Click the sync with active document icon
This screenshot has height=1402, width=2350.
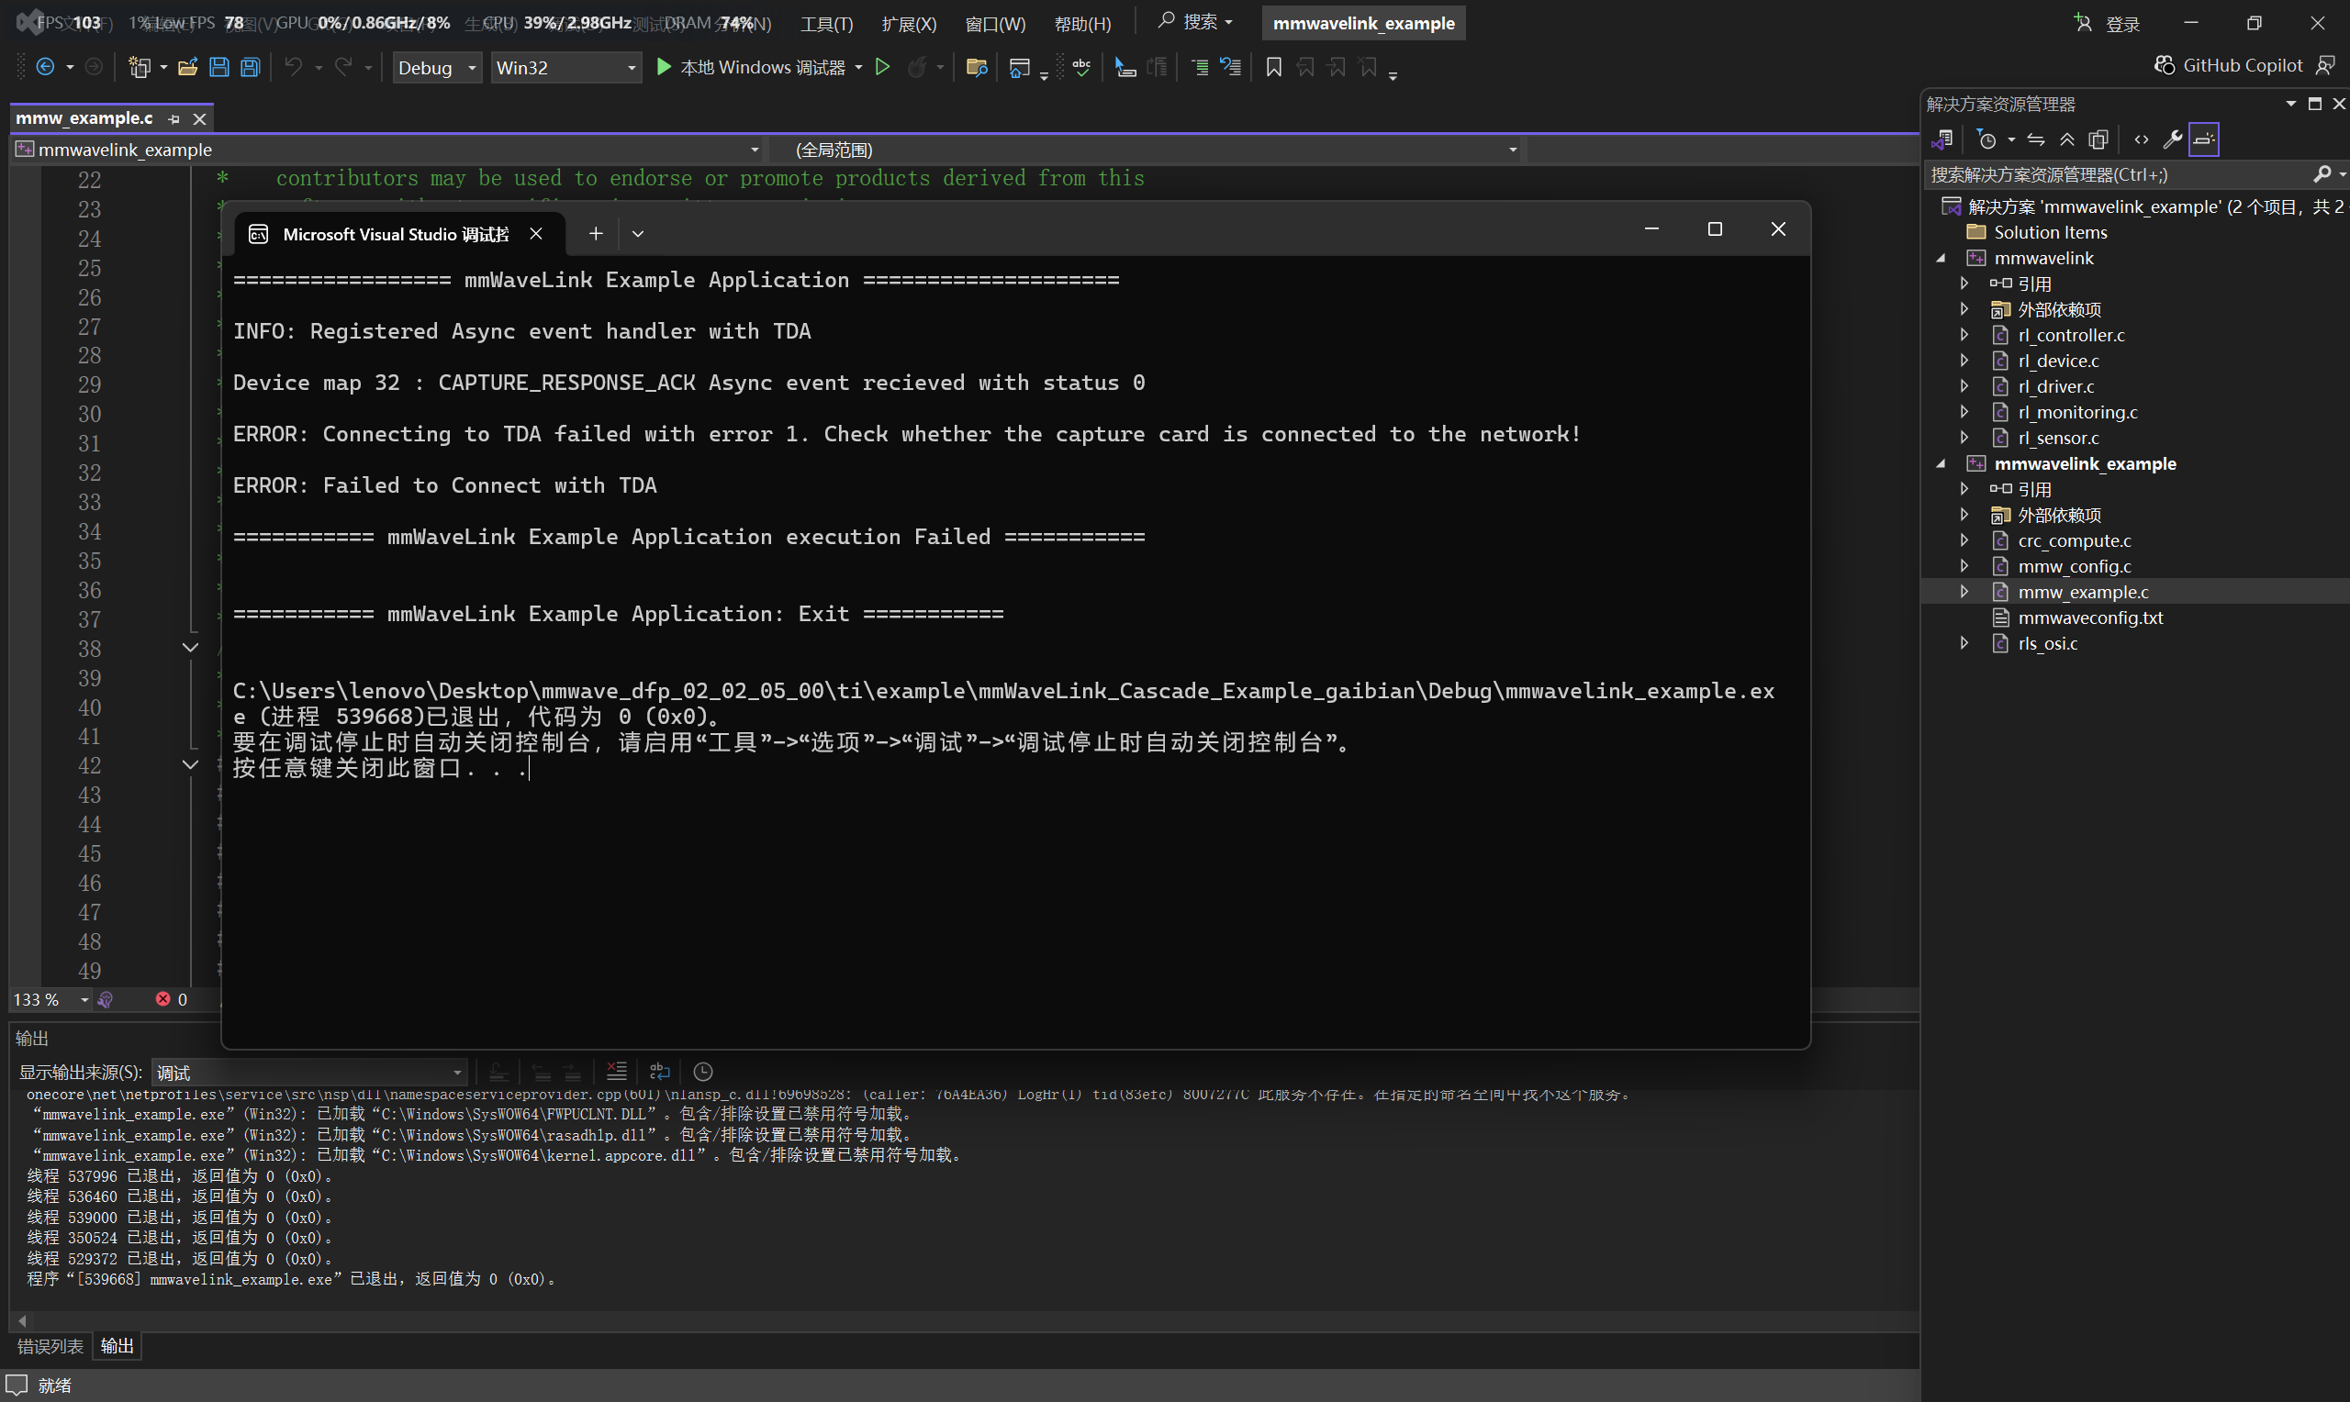(x=2036, y=139)
